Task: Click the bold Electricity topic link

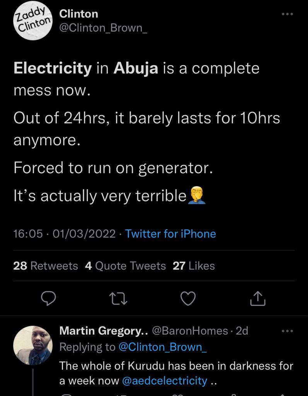Action: (x=53, y=68)
